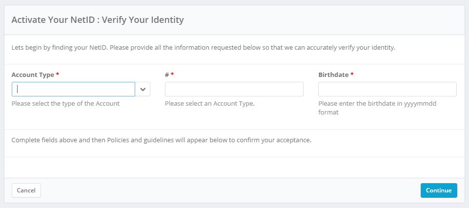This screenshot has height=208, width=469.
Task: Focus the Account Type combo box field
Action: [x=73, y=89]
